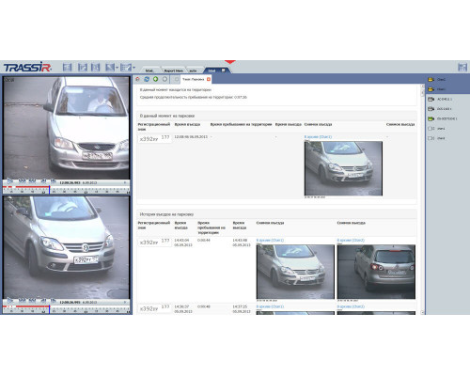Click step-back button under top camera view
470x376 pixels.
(44, 181)
